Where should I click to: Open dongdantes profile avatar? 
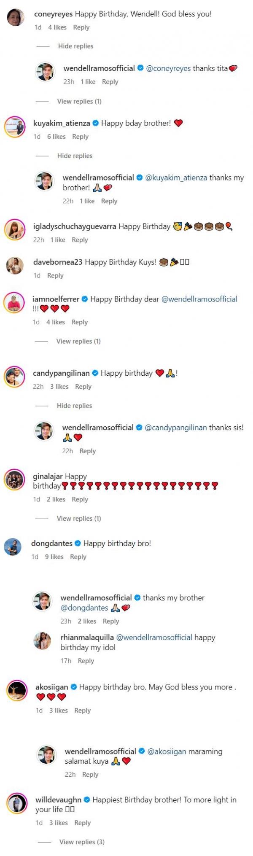tap(13, 547)
